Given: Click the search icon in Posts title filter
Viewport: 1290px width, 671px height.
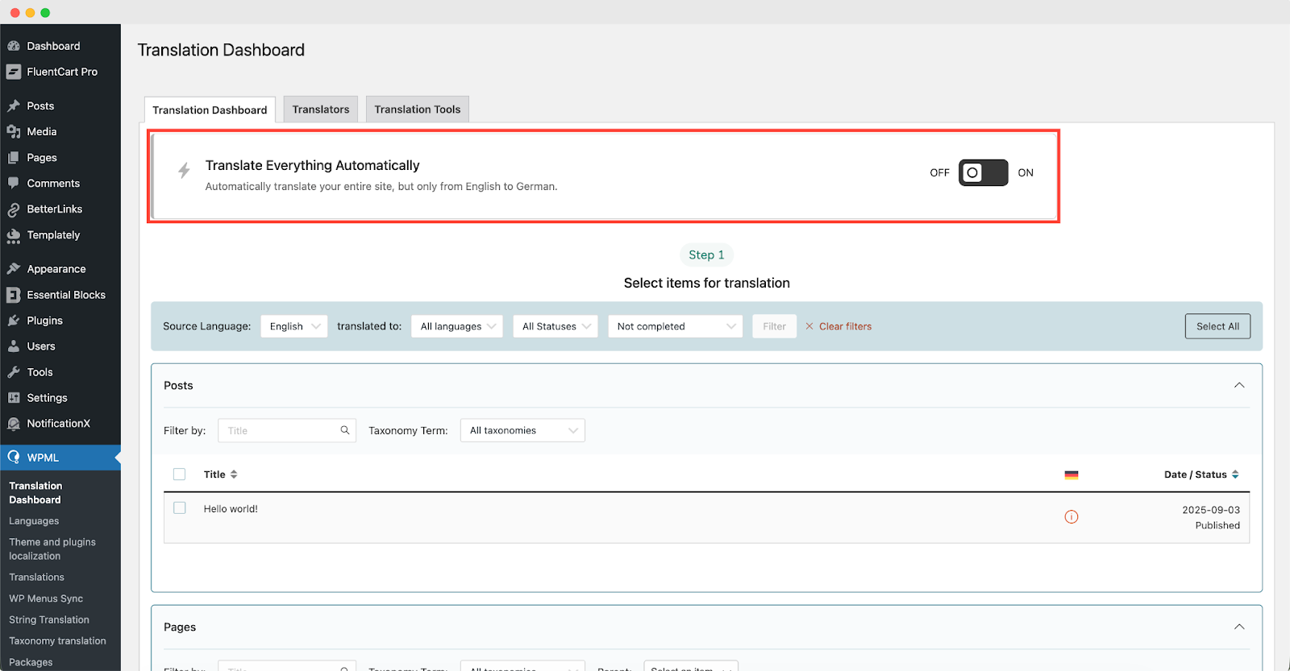Looking at the screenshot, I should [x=344, y=430].
